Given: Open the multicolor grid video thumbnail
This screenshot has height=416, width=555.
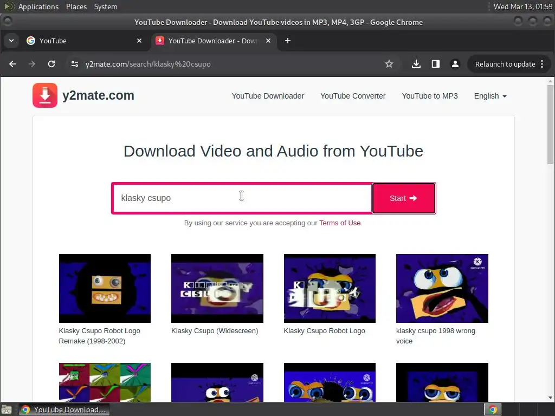Looking at the screenshot, I should [105, 382].
